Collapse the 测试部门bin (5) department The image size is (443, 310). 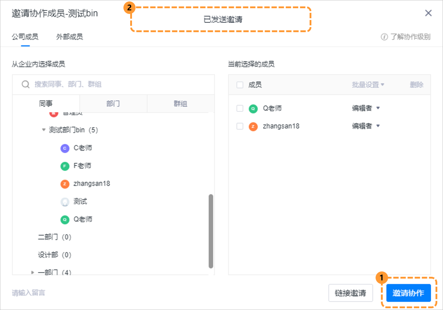tap(43, 130)
